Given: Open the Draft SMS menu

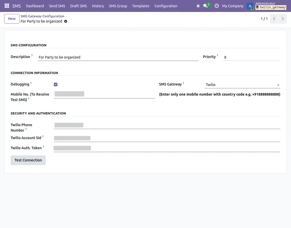Looking at the screenshot, I should 78,6.
